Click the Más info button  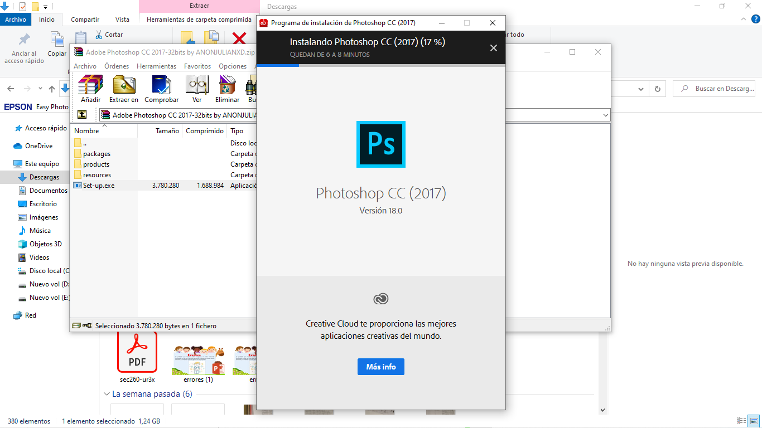381,367
